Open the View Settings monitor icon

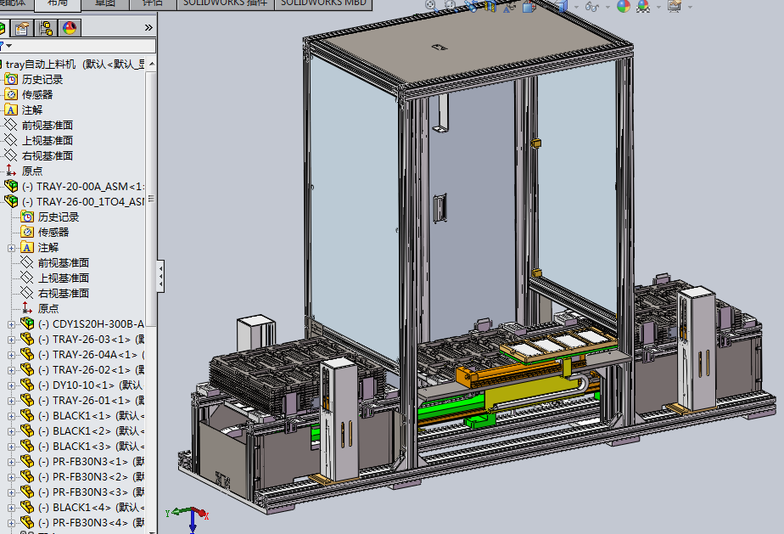click(675, 6)
